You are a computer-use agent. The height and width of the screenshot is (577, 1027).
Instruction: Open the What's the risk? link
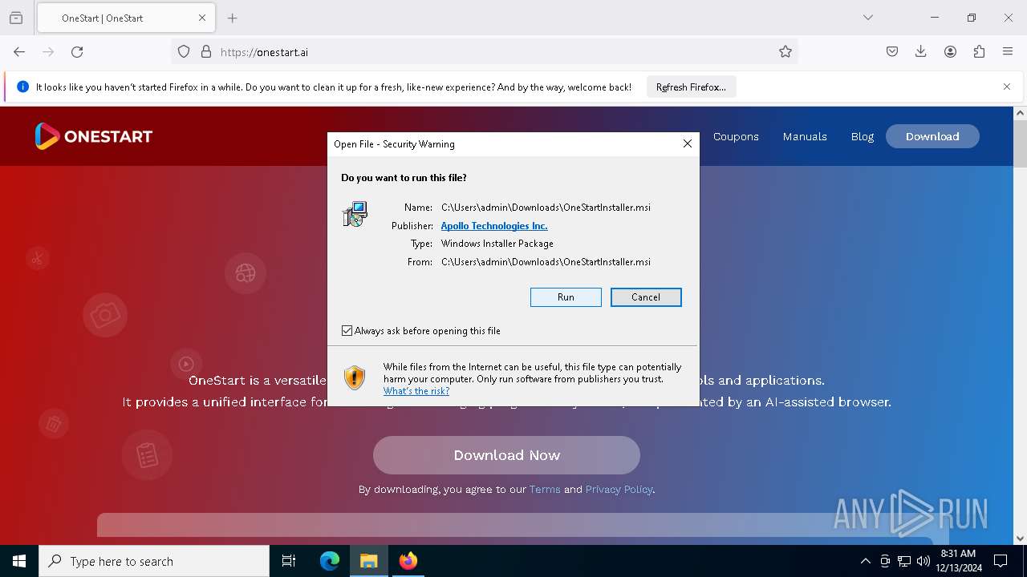click(416, 391)
